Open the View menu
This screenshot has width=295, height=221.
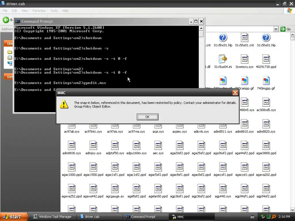click(25, 11)
